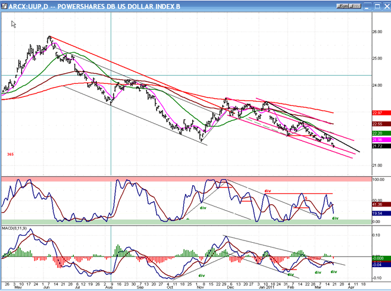Viewport: 391px width, 291px height.
Task: Click the green oversold band in stochastic pane
Action: click(186, 222)
